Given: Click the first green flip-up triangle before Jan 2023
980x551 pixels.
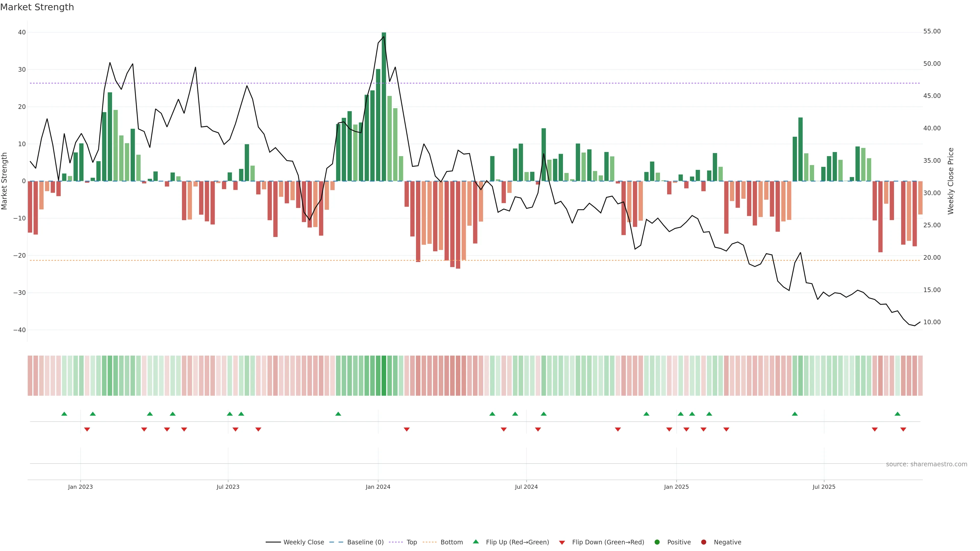Looking at the screenshot, I should 64,414.
